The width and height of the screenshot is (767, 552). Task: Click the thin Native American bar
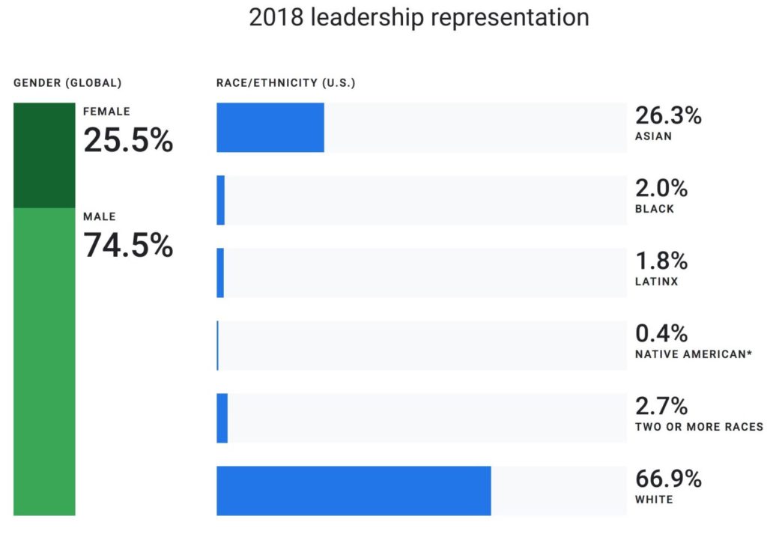217,345
